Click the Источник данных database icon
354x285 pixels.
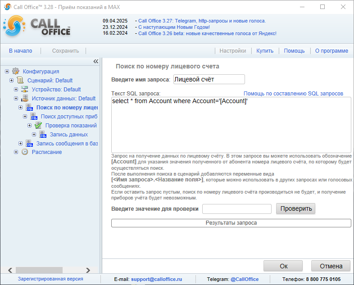[25, 98]
